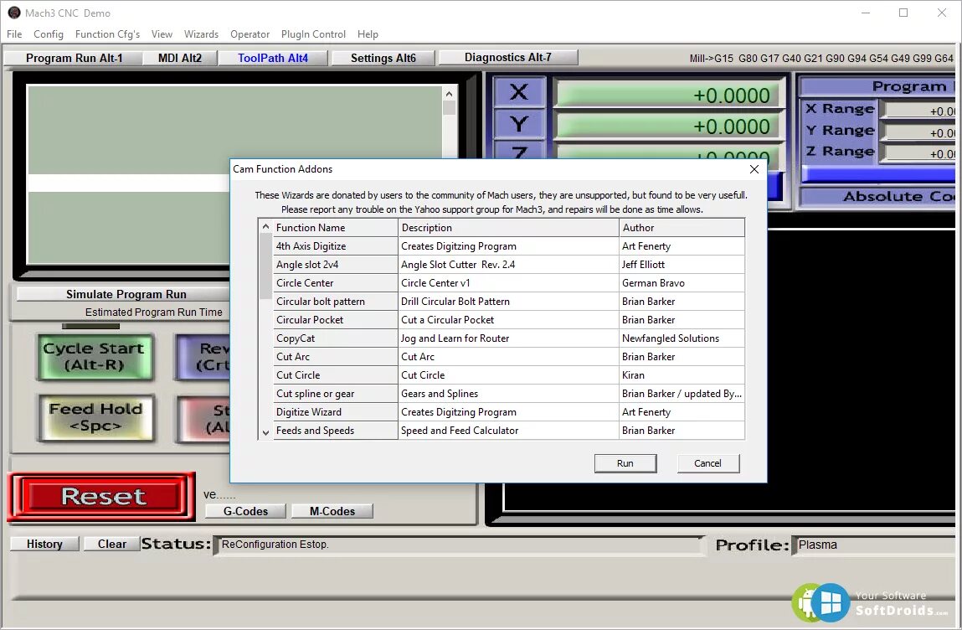Click the Run button in dialog

click(x=625, y=463)
